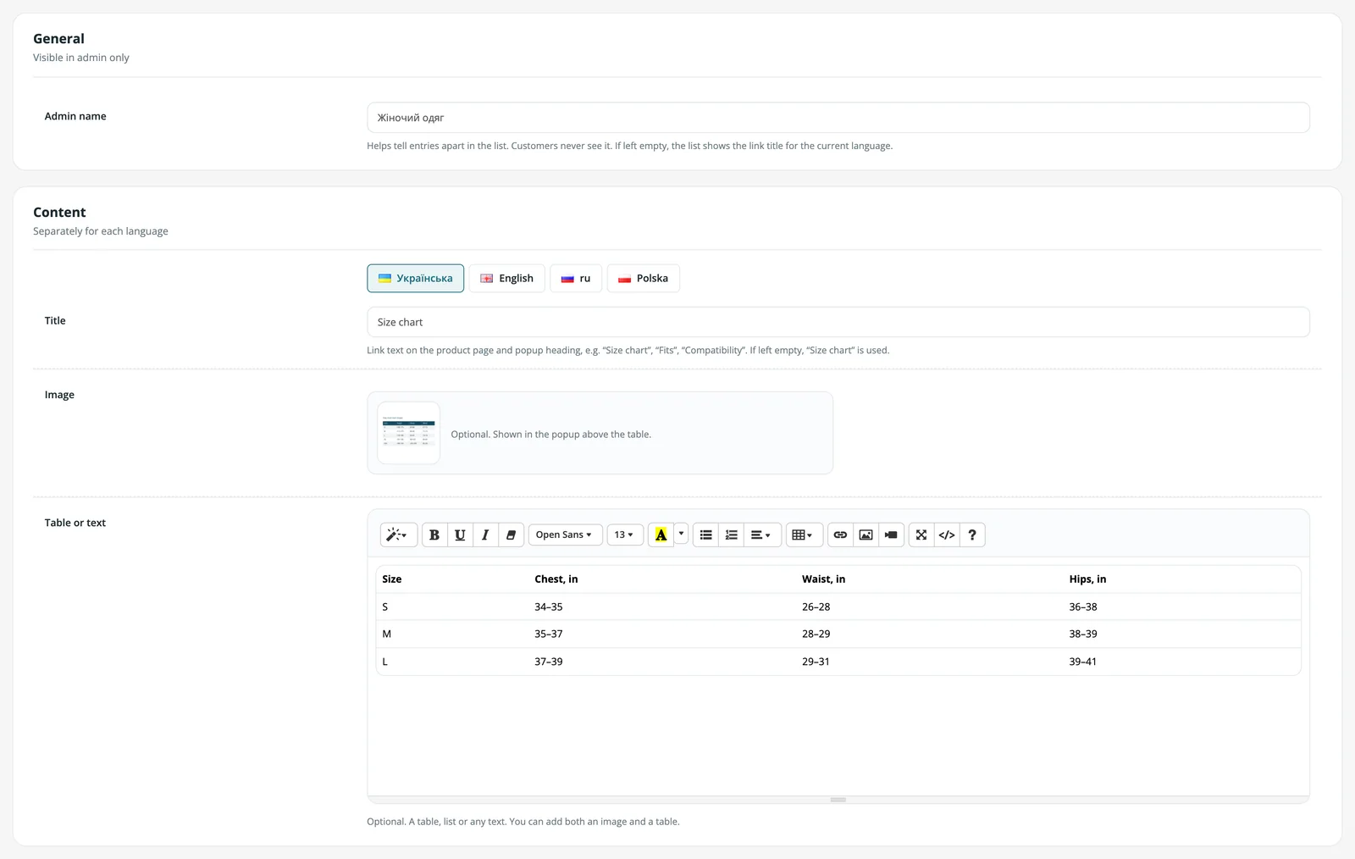The height and width of the screenshot is (859, 1355).
Task: Click the '39–41' hips cell
Action: pyautogui.click(x=1182, y=662)
